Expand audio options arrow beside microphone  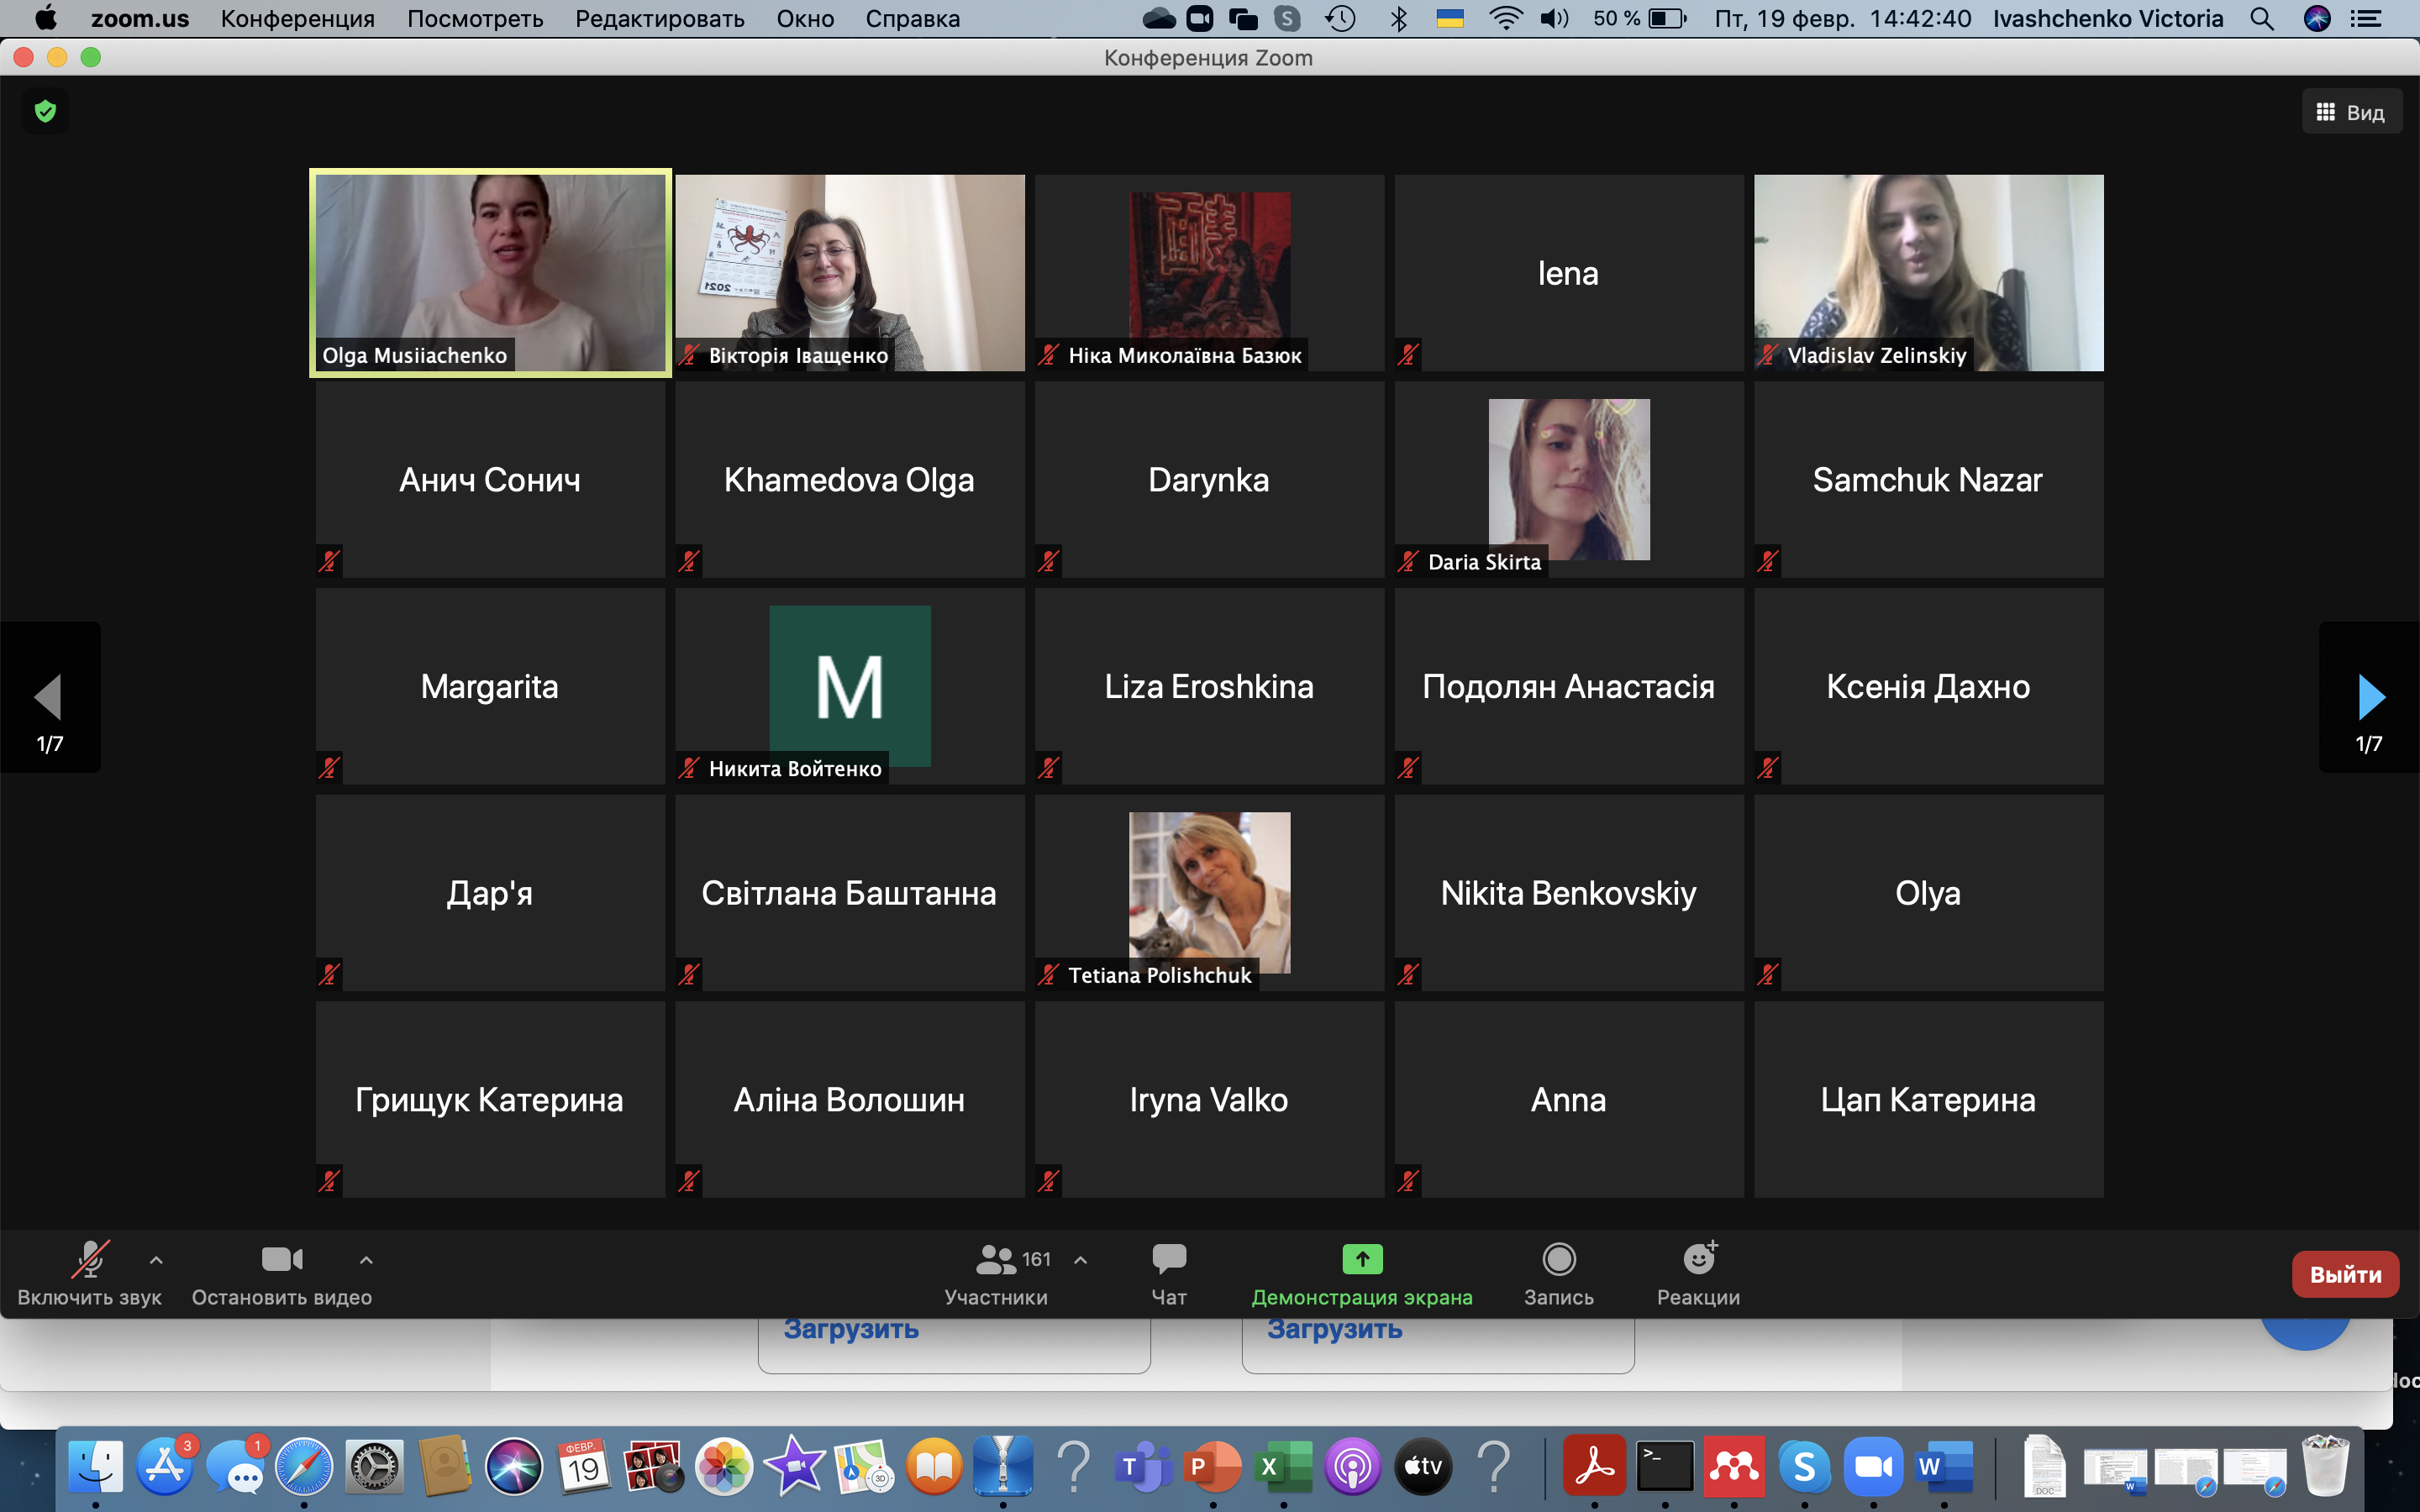[x=156, y=1260]
